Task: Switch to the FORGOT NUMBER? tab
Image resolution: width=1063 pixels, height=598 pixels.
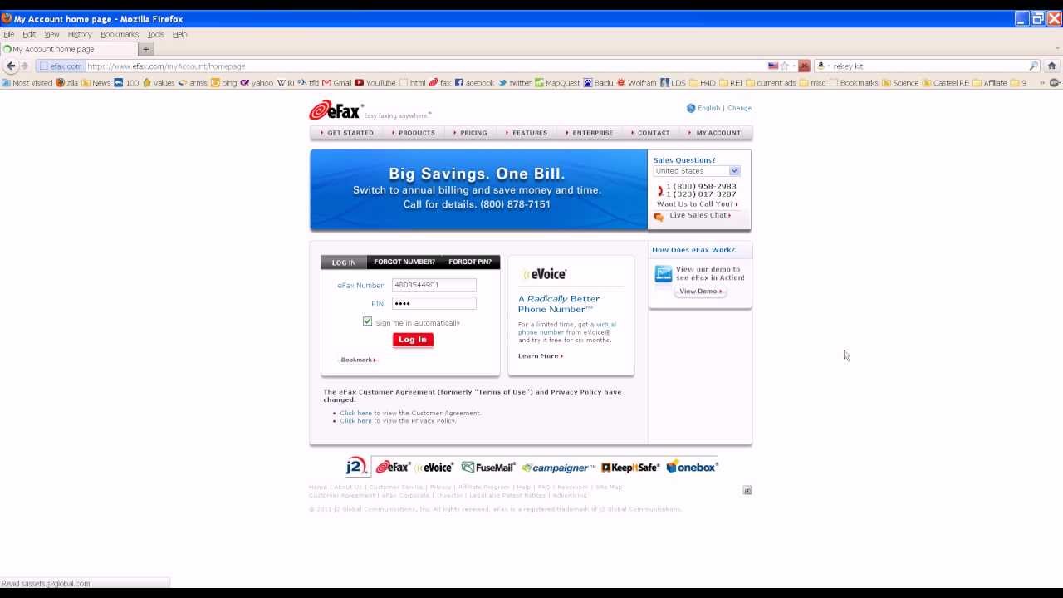Action: point(404,262)
